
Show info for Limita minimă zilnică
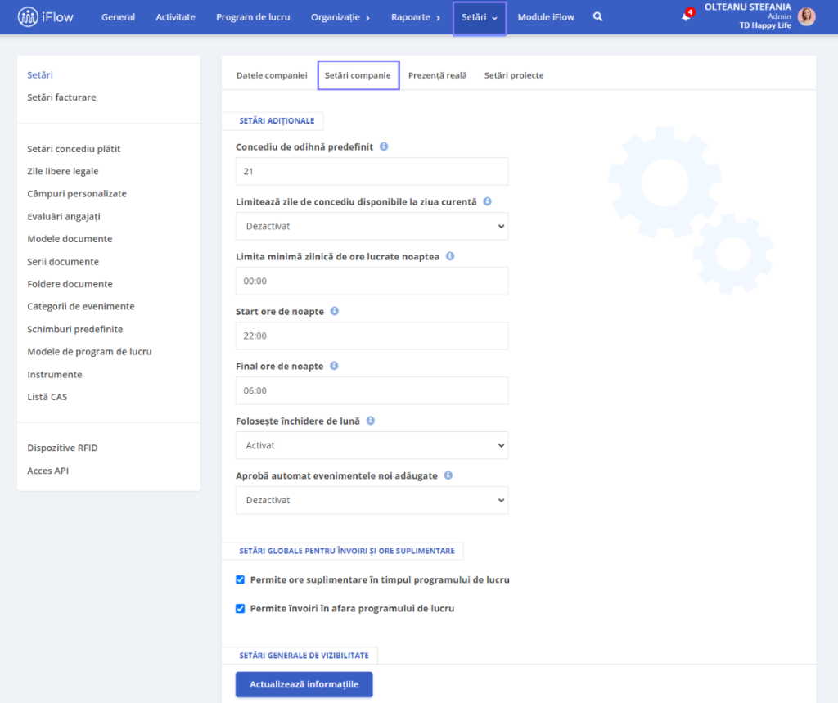click(x=450, y=256)
